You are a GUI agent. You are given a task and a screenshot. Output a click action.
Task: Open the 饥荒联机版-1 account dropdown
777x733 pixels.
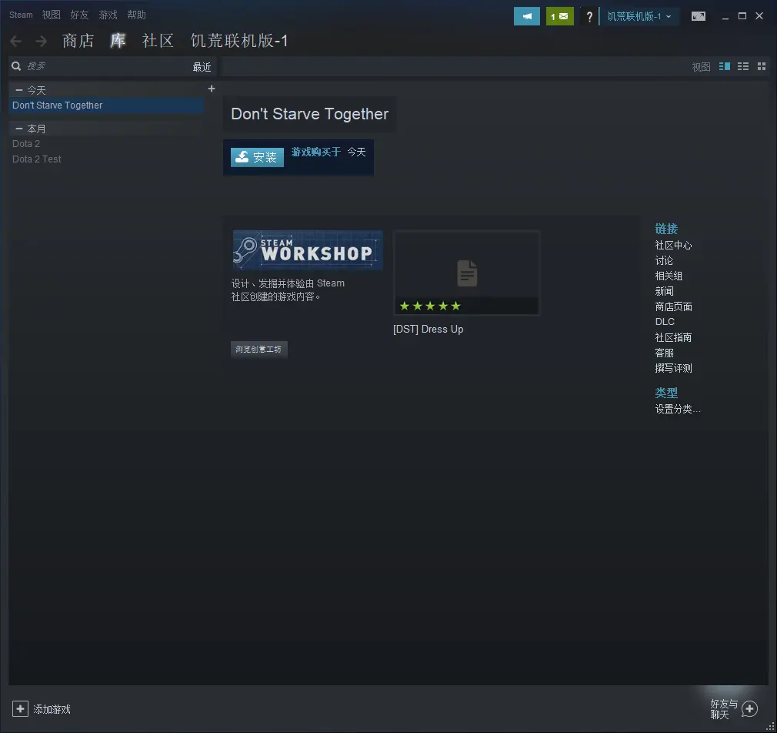click(639, 16)
